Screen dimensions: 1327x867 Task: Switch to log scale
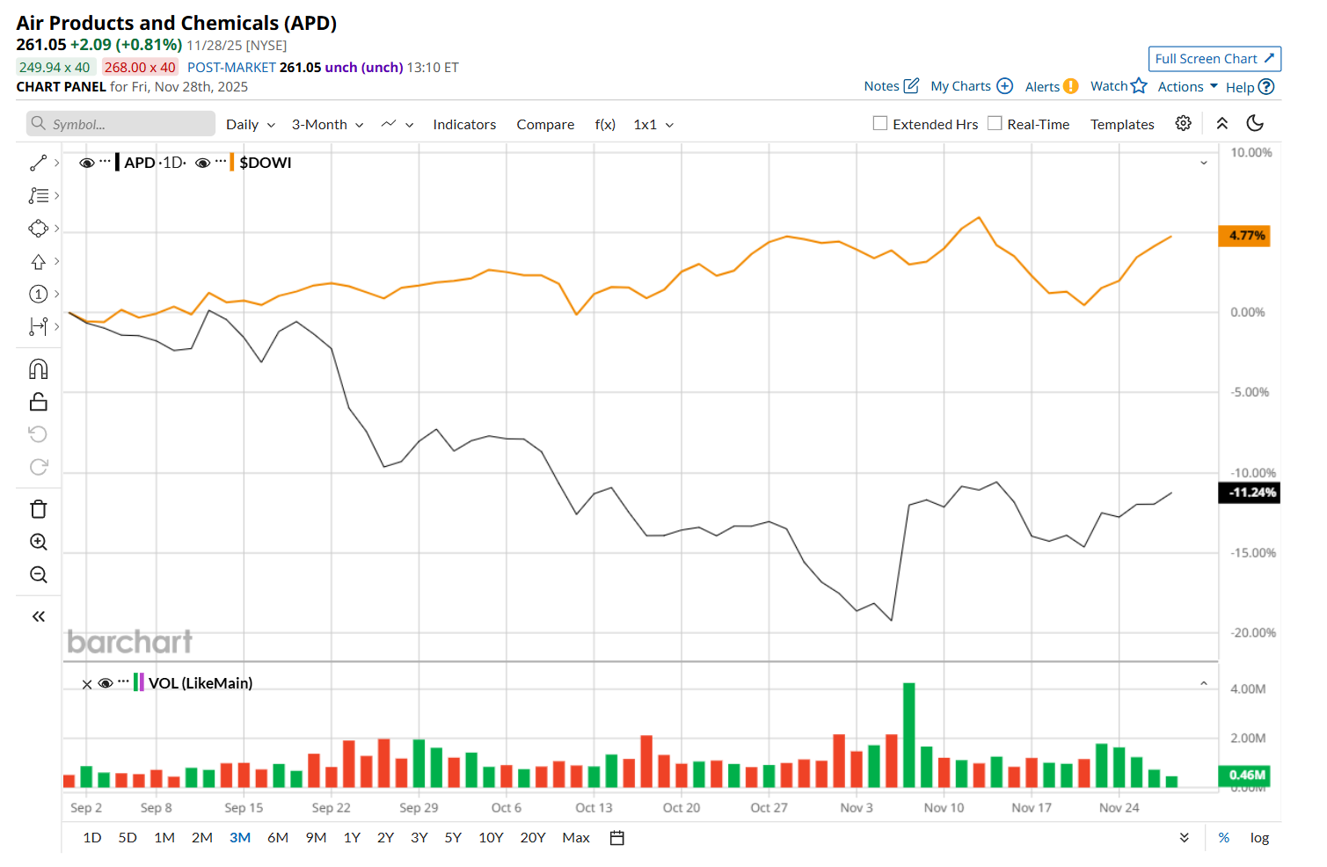pos(1259,838)
